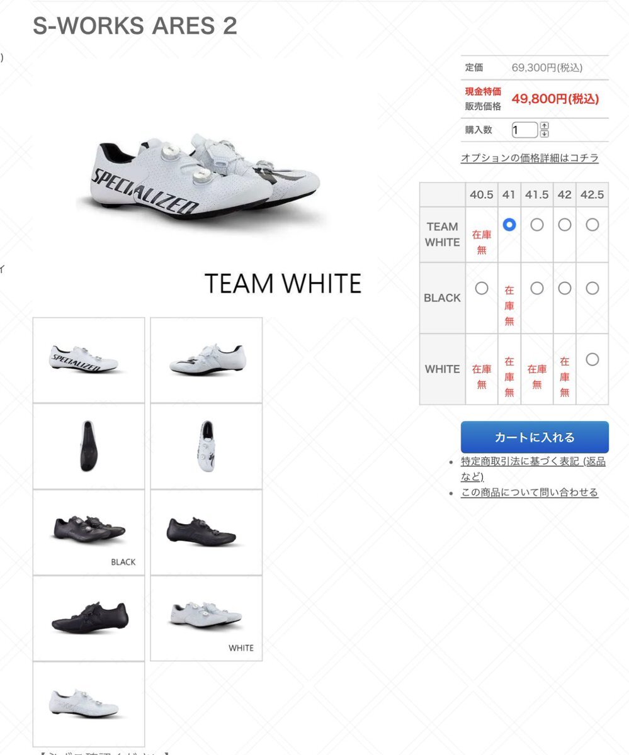The height and width of the screenshot is (755, 629).
Task: Select BLACK size 40.5 radio button
Action: [482, 288]
